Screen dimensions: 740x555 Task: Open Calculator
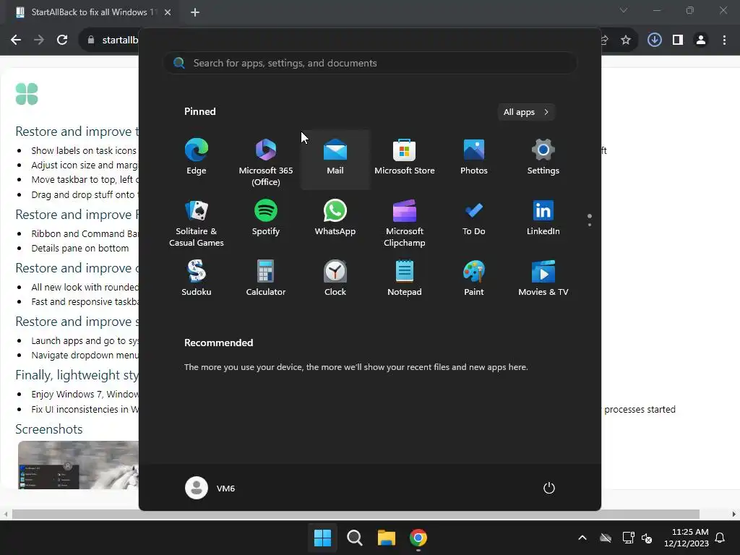click(266, 278)
